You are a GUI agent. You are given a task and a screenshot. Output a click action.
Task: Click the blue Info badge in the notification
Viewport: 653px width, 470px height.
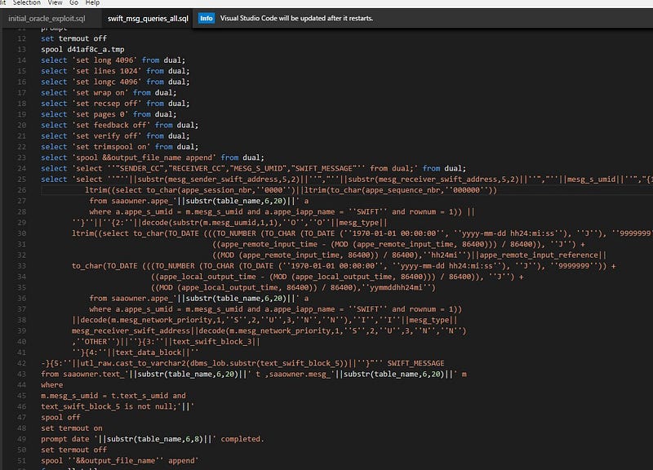(207, 18)
